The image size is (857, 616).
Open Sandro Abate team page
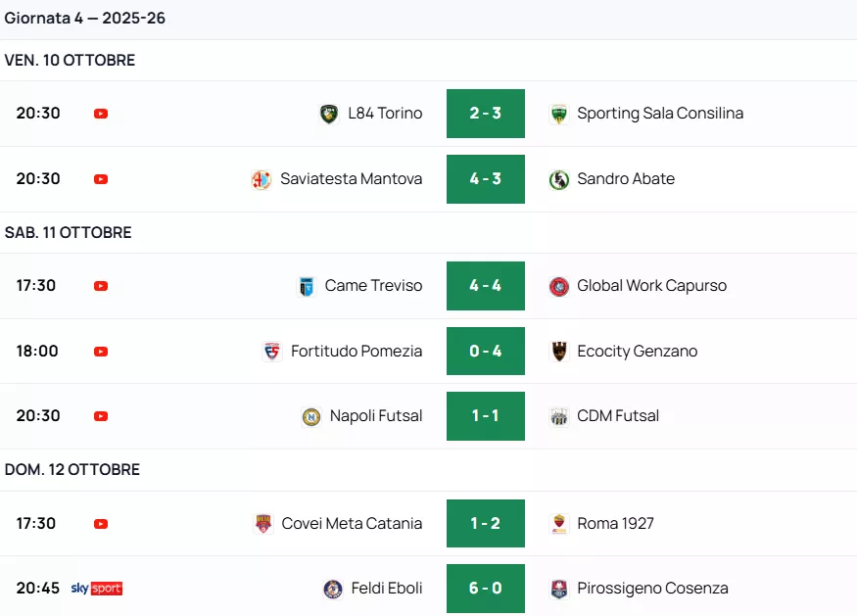click(x=625, y=179)
